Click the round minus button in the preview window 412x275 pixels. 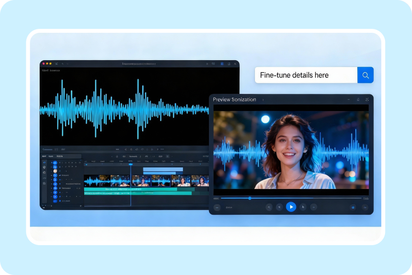[217, 207]
